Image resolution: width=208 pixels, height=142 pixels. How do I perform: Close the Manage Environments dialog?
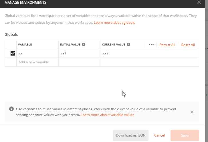(199, 2)
